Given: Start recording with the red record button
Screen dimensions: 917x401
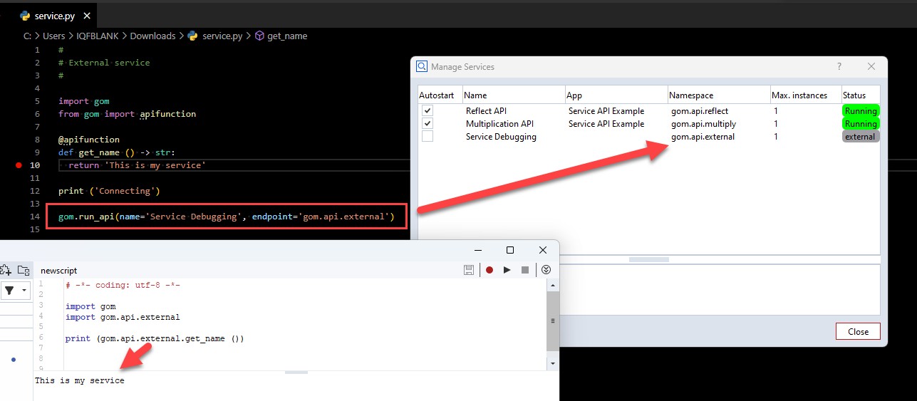Looking at the screenshot, I should pyautogui.click(x=489, y=270).
